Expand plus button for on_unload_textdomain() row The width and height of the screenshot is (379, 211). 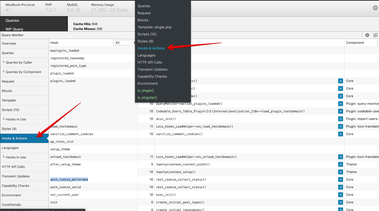tap(340, 157)
